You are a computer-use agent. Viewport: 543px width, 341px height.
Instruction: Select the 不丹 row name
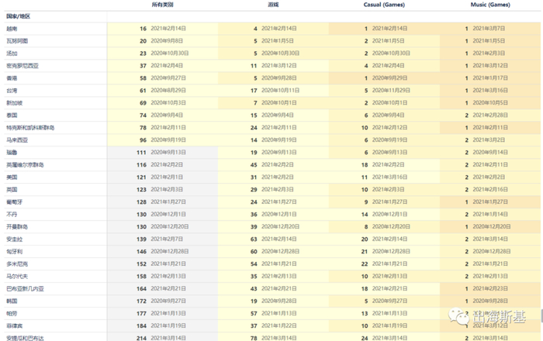click(x=12, y=215)
